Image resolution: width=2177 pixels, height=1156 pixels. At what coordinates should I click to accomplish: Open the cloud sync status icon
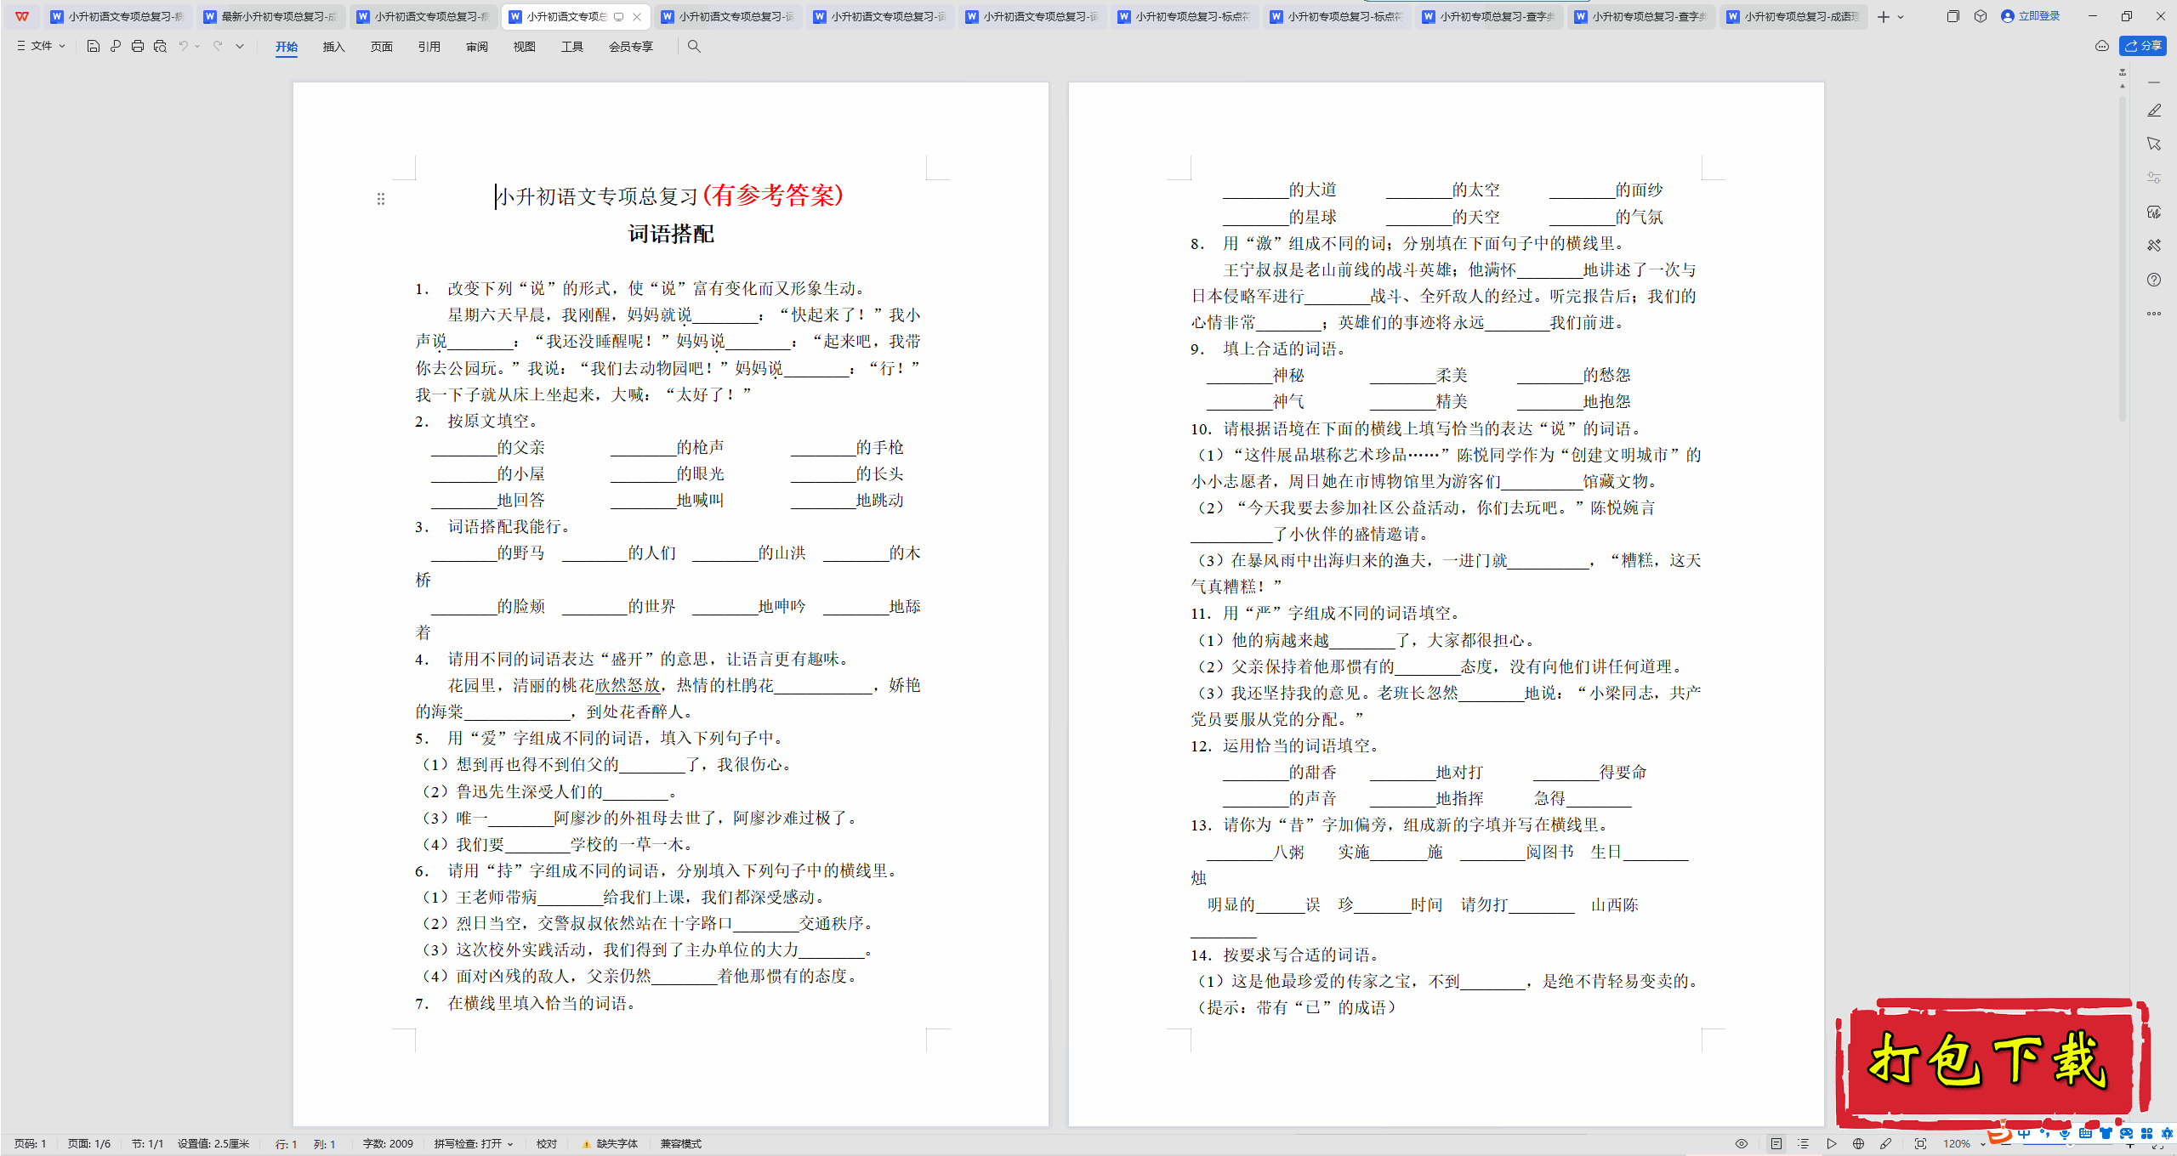pyautogui.click(x=2102, y=46)
